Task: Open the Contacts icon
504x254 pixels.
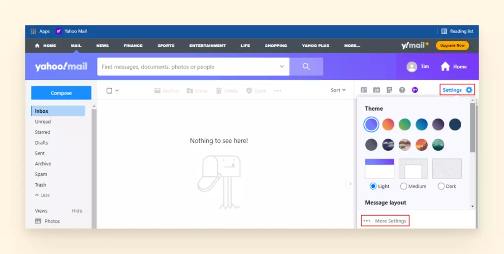Action: 364,90
